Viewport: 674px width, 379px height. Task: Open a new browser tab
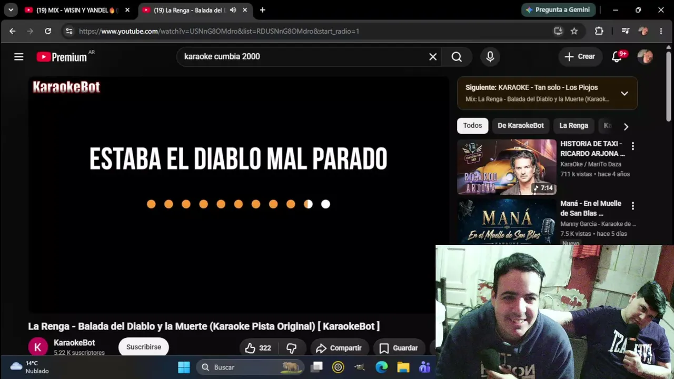tap(262, 10)
